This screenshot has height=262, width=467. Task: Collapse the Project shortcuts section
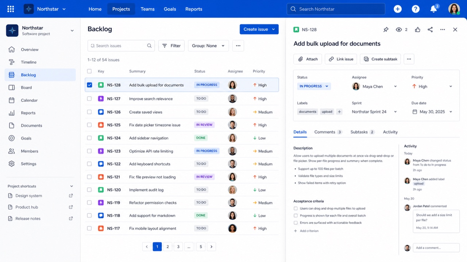[72, 186]
